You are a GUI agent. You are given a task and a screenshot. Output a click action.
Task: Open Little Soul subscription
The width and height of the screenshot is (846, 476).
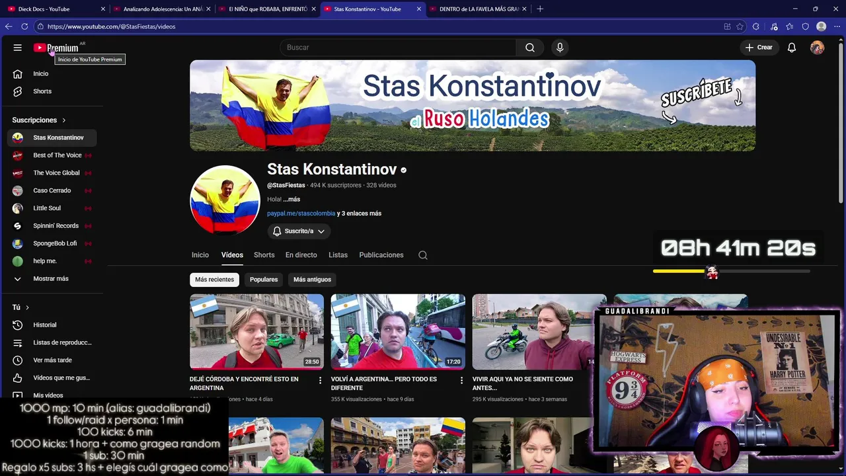(53, 208)
